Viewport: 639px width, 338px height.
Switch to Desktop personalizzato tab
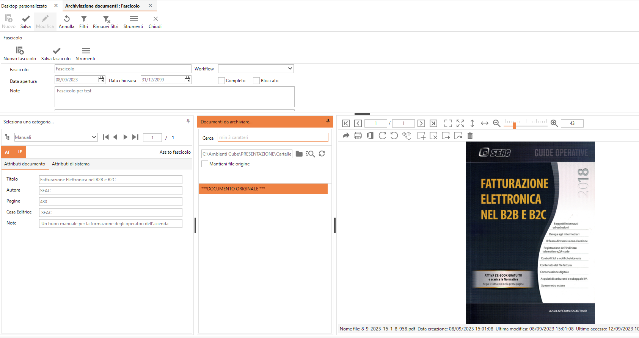(24, 6)
